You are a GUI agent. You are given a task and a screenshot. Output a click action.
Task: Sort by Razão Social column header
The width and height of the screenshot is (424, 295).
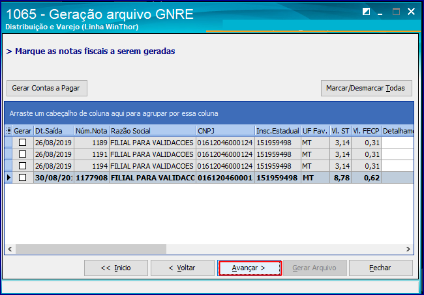click(153, 131)
